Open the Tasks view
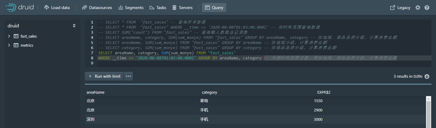The width and height of the screenshot is (436, 128). click(x=158, y=8)
